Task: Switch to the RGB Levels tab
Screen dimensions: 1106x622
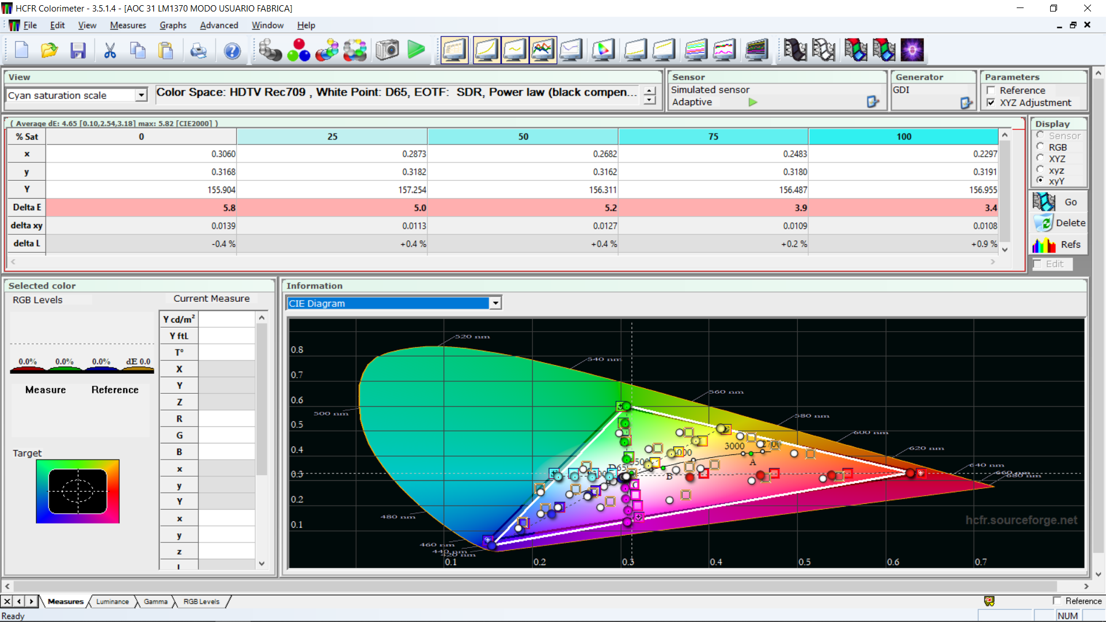Action: click(x=201, y=601)
